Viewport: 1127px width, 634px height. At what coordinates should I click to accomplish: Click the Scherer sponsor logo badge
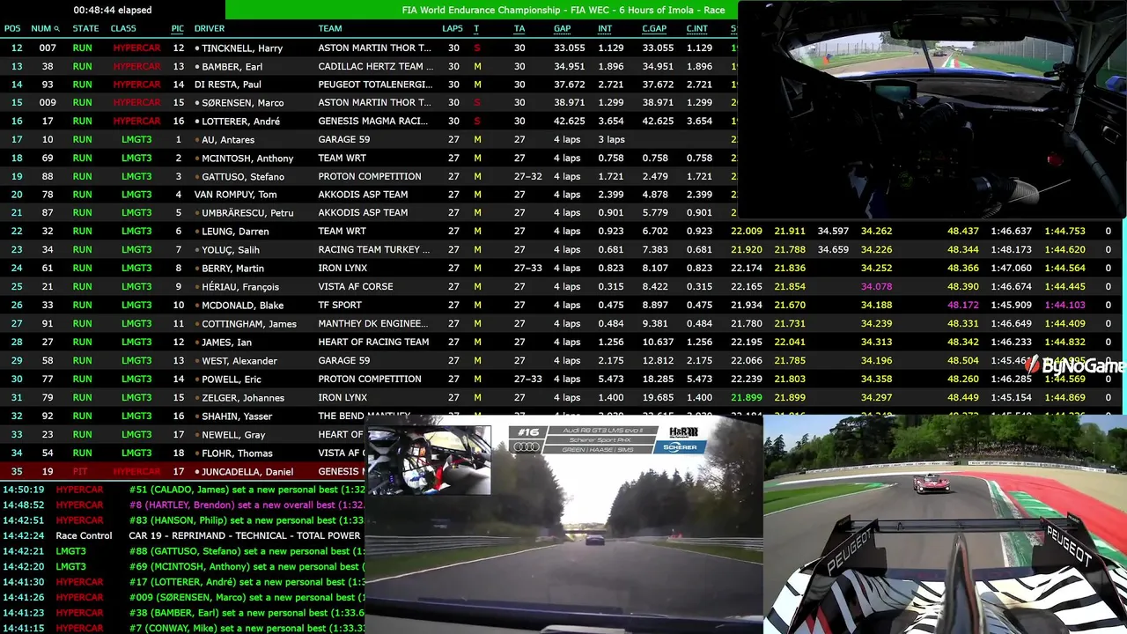(680, 447)
